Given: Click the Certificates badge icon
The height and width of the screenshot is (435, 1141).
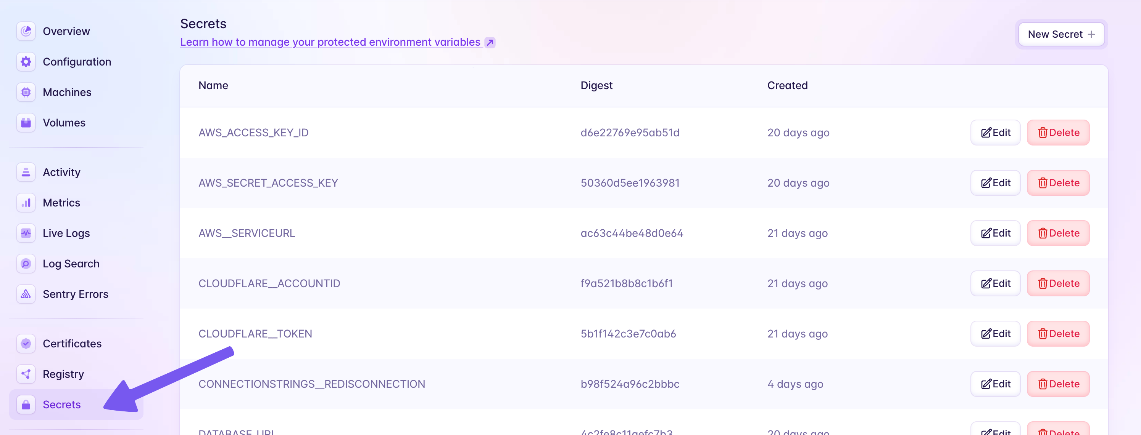Looking at the screenshot, I should click(x=26, y=344).
